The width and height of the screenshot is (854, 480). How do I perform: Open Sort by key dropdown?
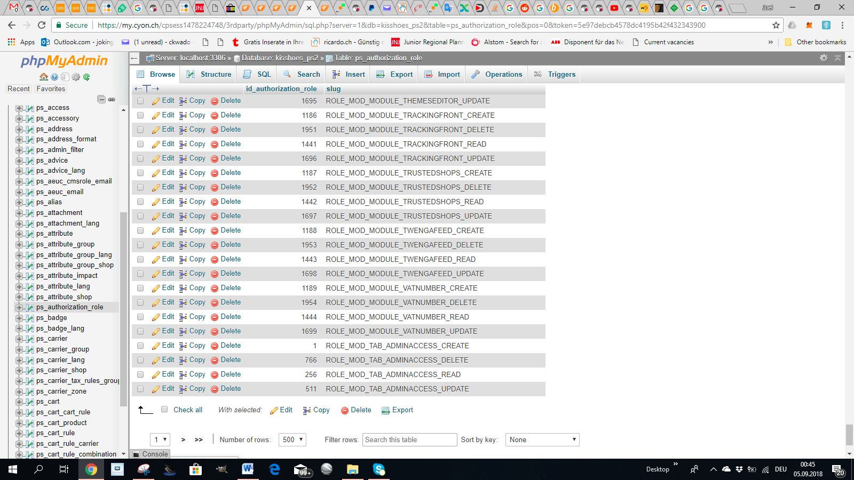pos(542,439)
